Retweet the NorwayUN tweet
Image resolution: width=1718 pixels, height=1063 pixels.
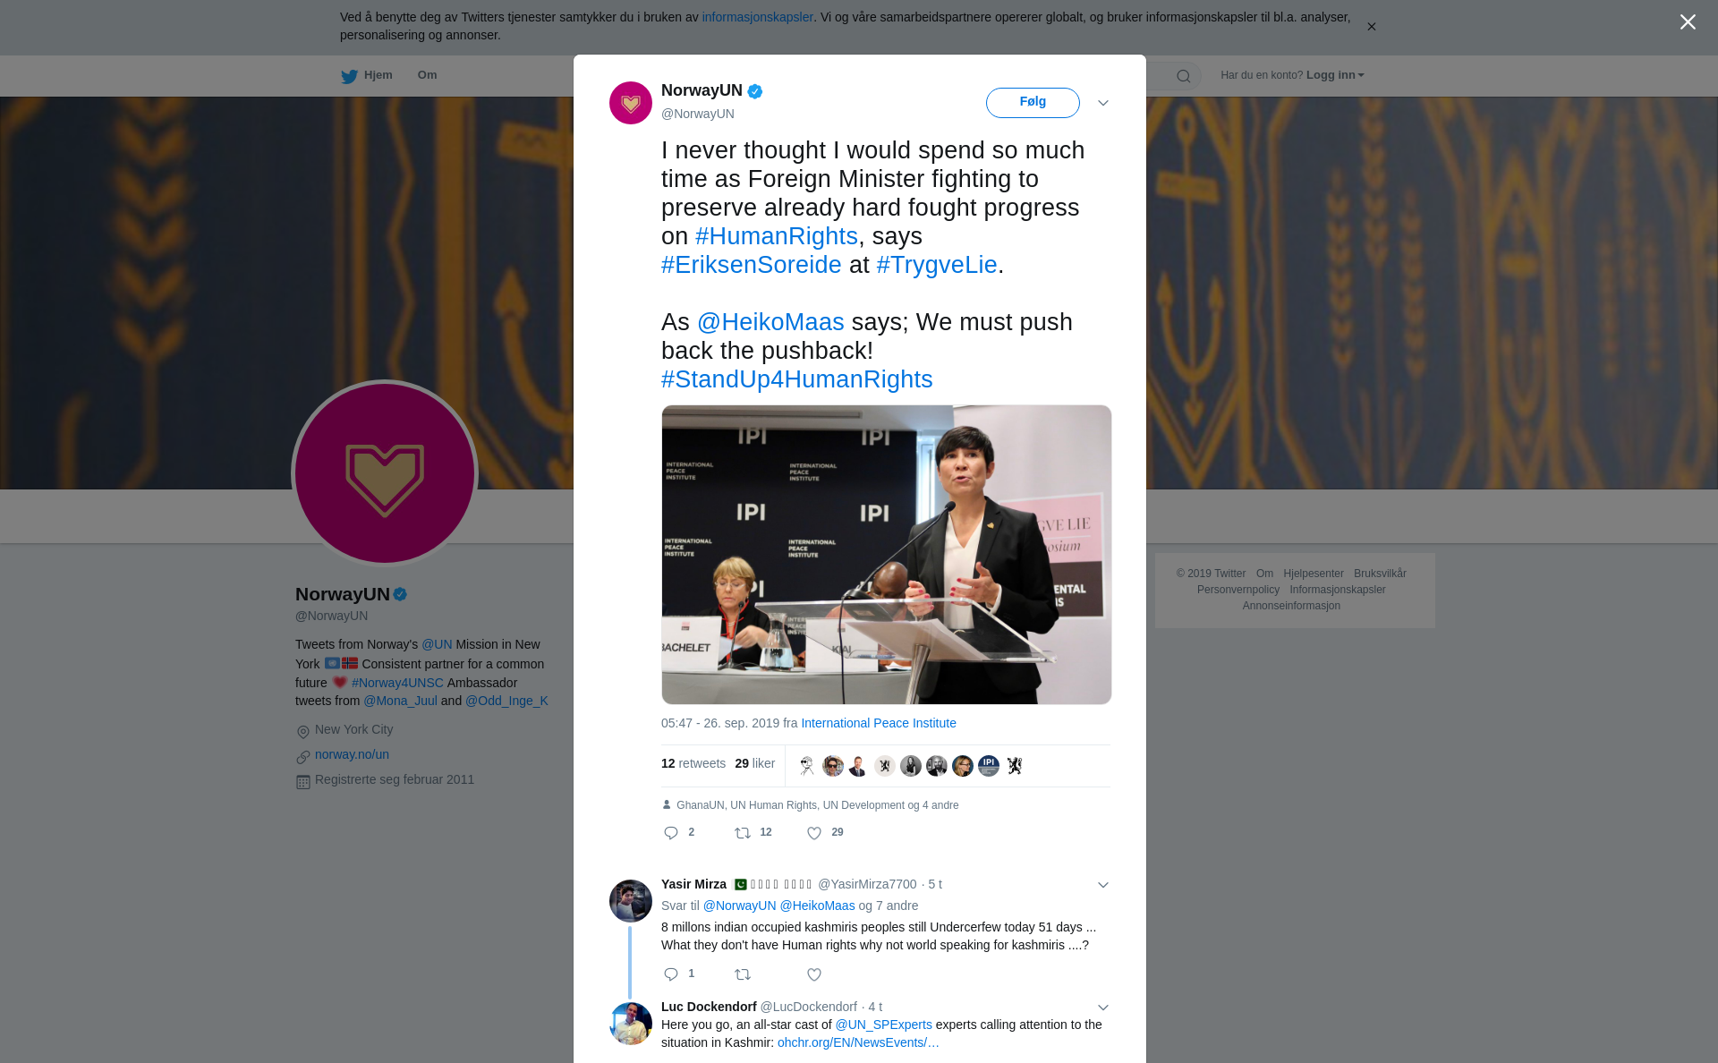(743, 833)
